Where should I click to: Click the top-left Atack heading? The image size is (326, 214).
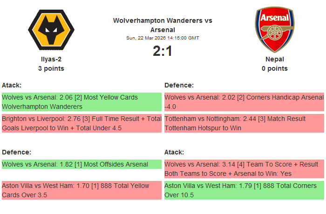point(12,85)
